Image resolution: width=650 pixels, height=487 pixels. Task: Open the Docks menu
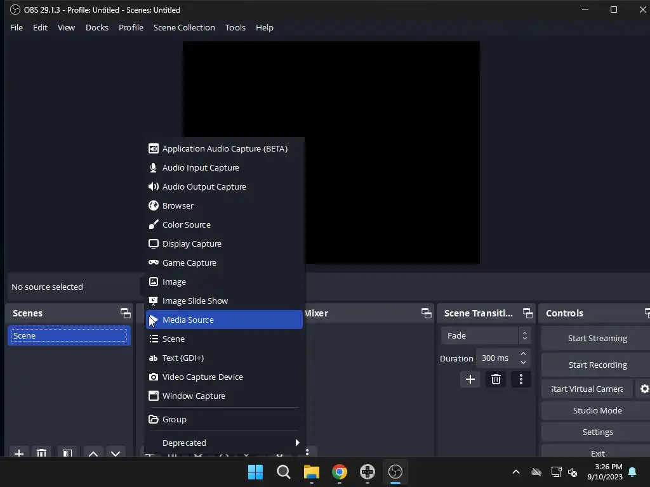point(97,28)
